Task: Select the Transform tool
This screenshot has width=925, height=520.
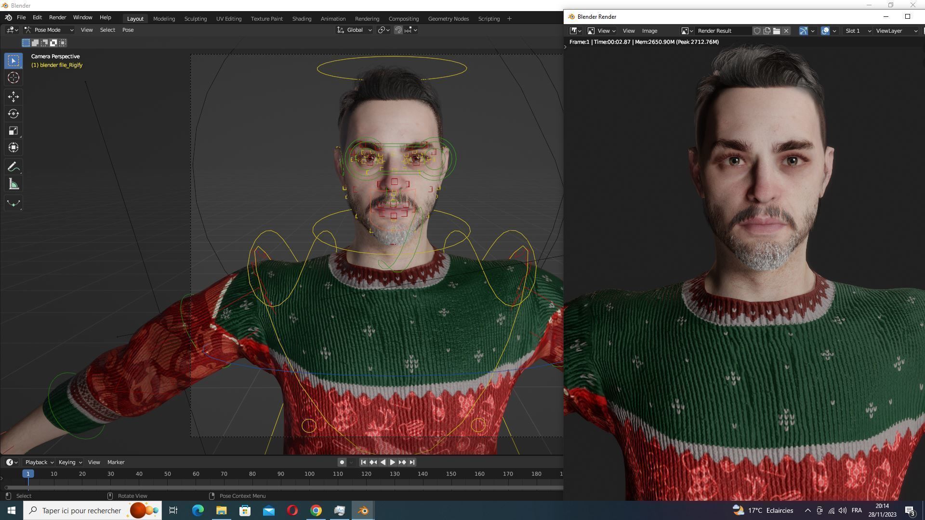Action: pyautogui.click(x=13, y=147)
